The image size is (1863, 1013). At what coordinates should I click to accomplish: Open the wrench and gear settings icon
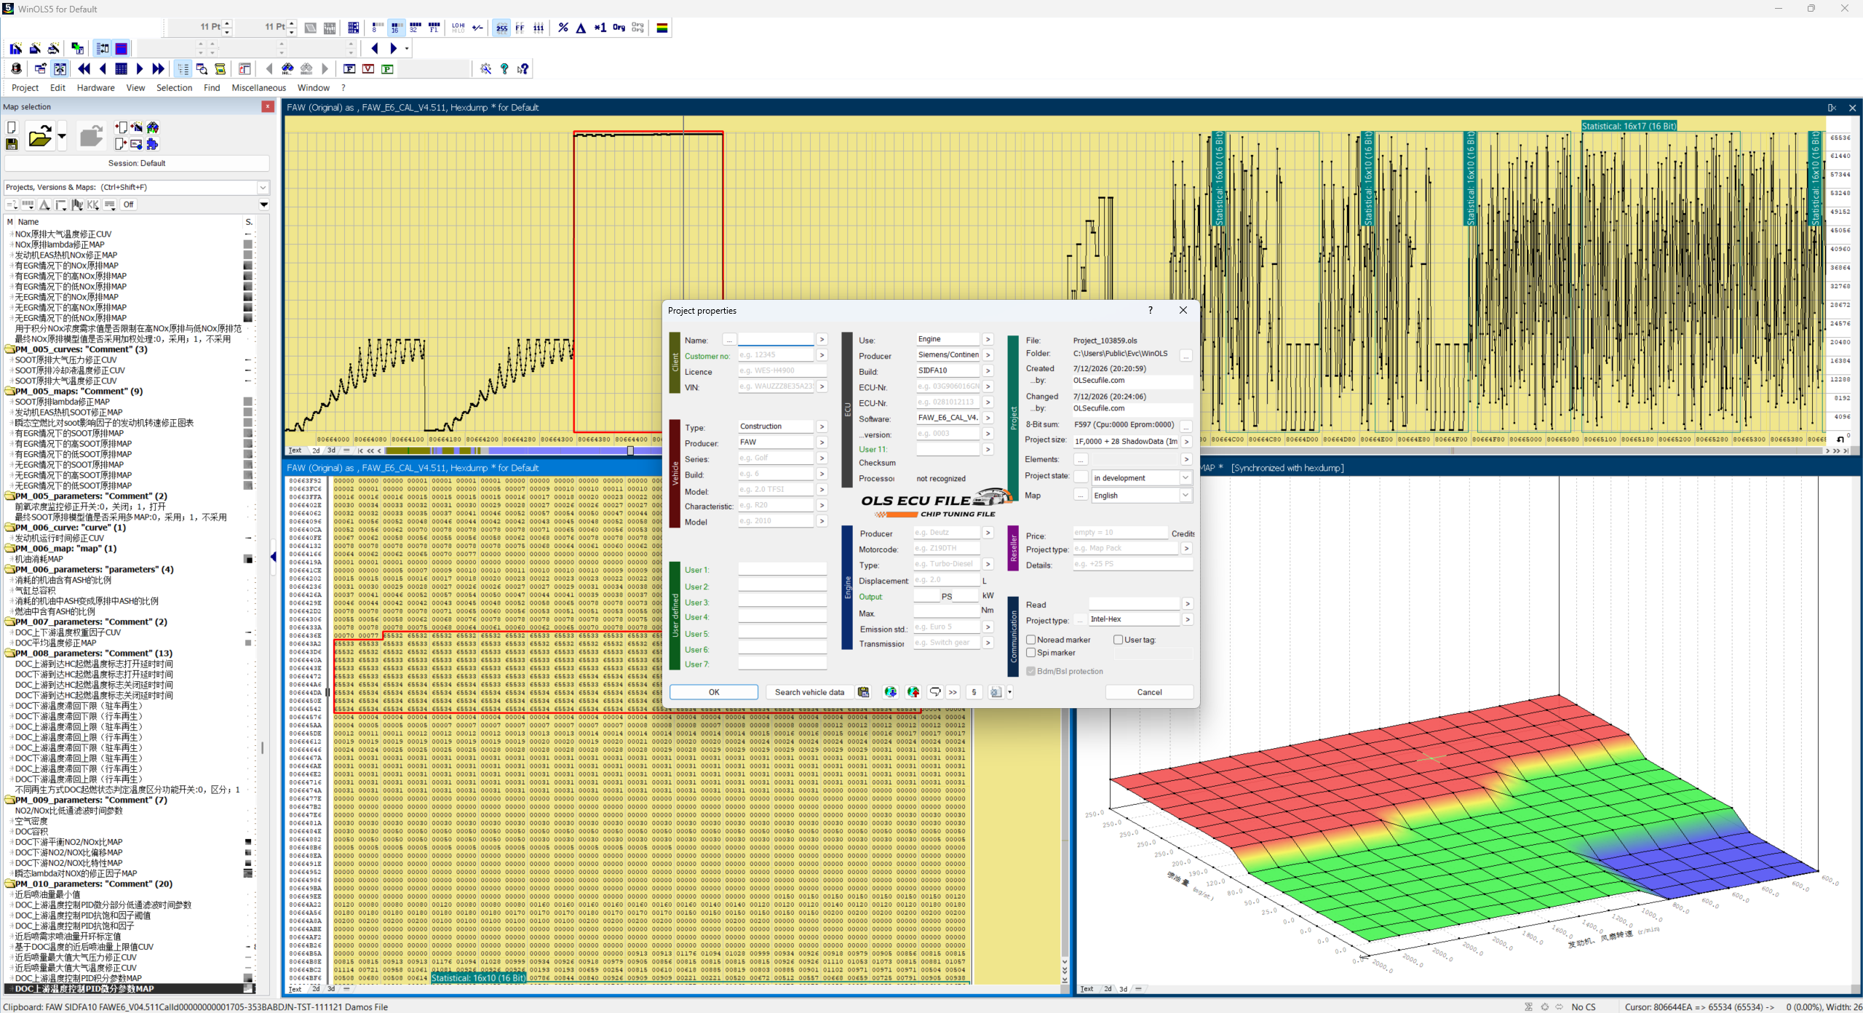click(x=485, y=68)
